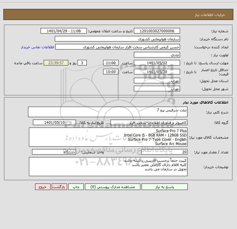Click need date field 1401/05/10
This screenshot has width=237, height=229.
click(x=54, y=122)
